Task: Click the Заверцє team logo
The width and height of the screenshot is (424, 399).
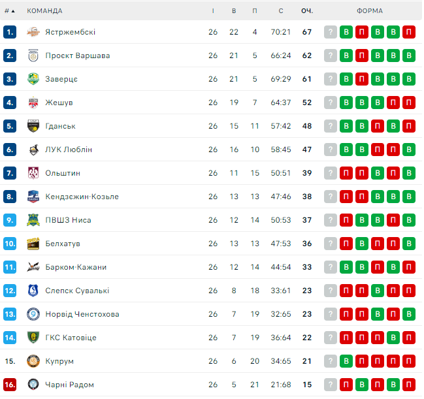Action: [x=33, y=79]
